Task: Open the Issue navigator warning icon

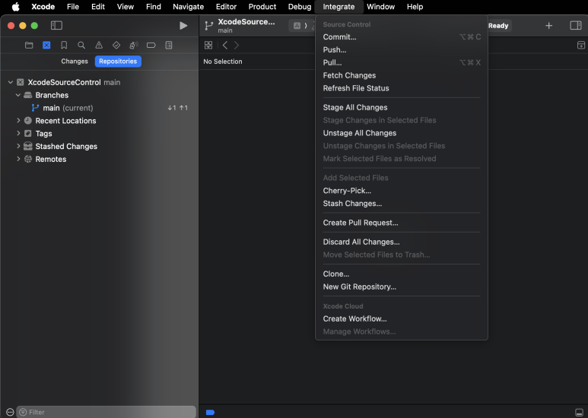Action: pyautogui.click(x=99, y=46)
